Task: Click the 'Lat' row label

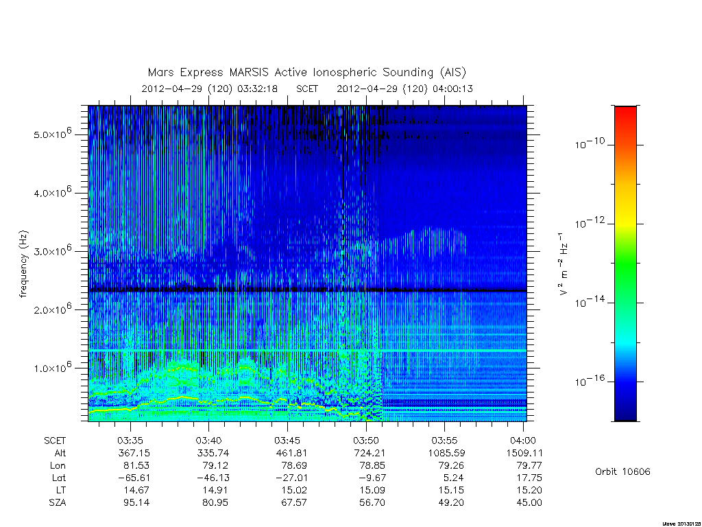Action: [x=59, y=478]
